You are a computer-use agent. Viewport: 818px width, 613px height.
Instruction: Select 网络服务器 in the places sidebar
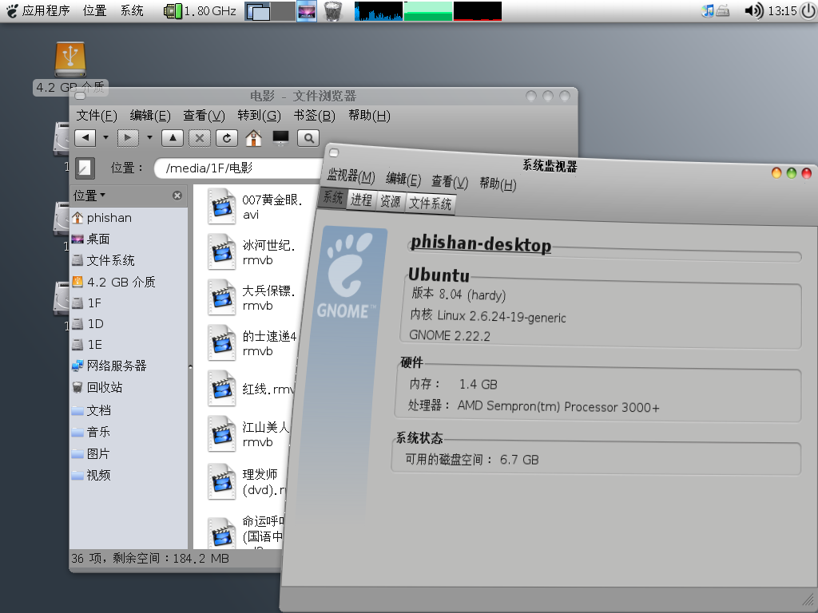pyautogui.click(x=109, y=366)
